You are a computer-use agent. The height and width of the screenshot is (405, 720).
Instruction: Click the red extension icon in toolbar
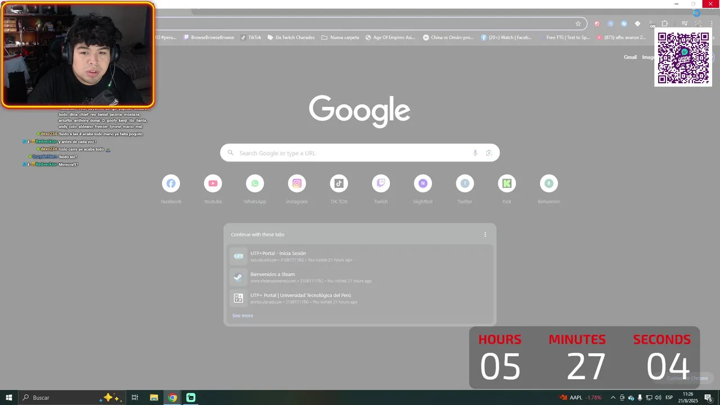[x=597, y=24]
